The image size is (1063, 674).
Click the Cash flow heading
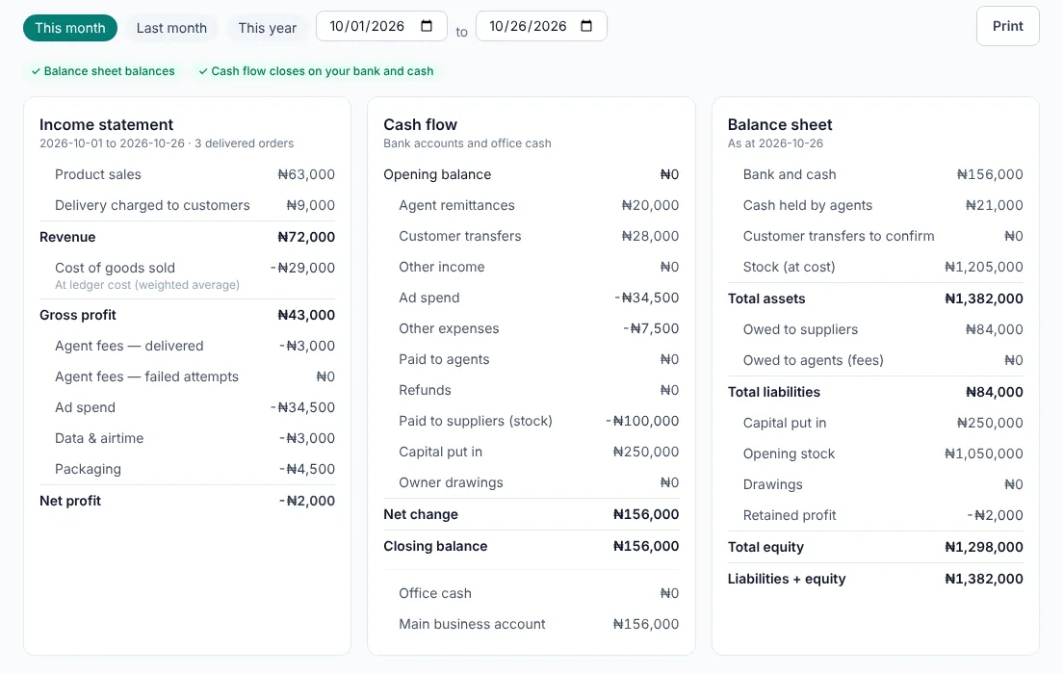(x=421, y=125)
